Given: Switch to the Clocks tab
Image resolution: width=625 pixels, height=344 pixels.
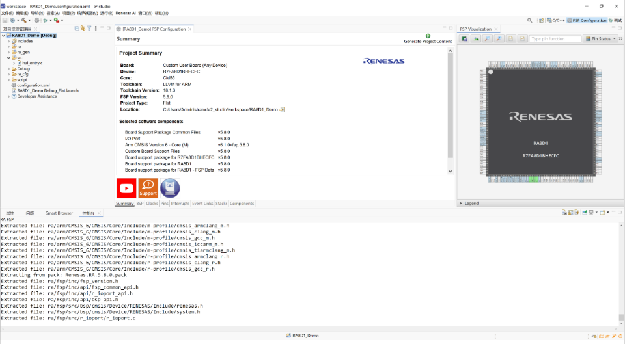Looking at the screenshot, I should [152, 204].
